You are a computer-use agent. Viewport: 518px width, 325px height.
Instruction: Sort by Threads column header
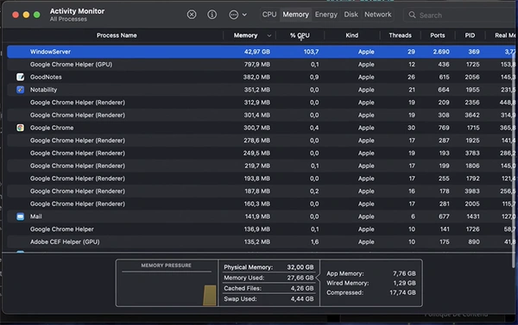(x=400, y=35)
